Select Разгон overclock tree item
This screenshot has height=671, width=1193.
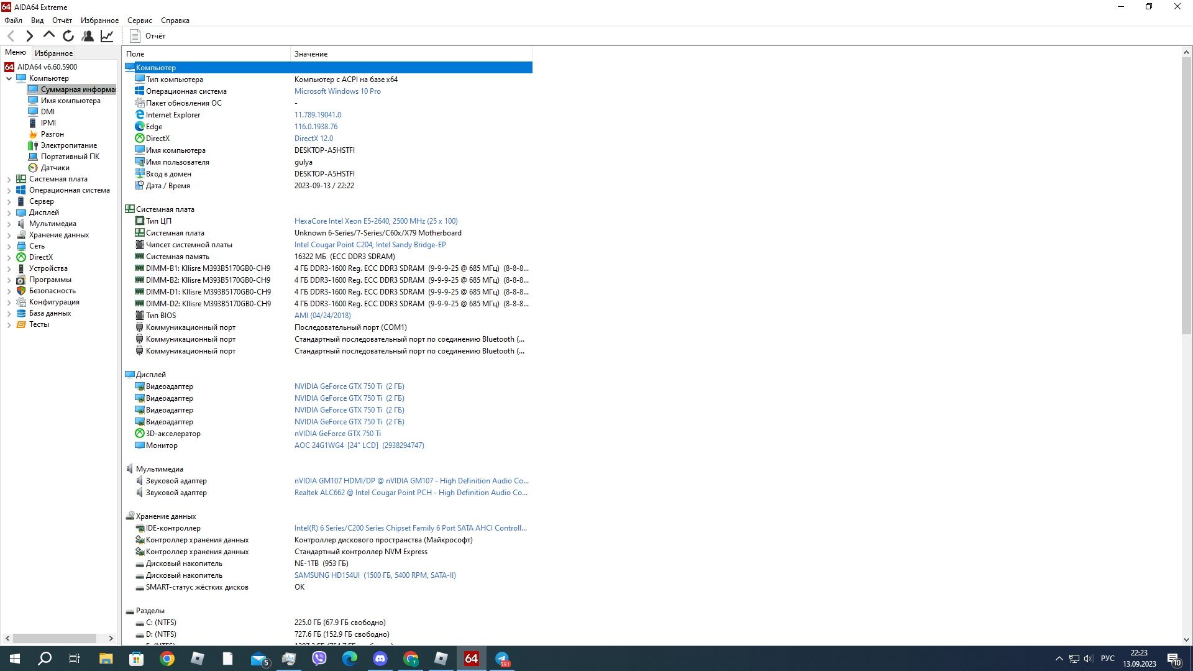pos(52,134)
